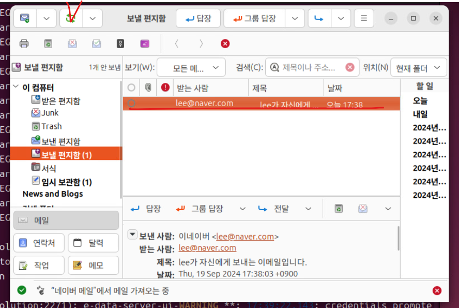Image resolution: width=459 pixels, height=308 pixels.
Task: Switch to 작업 view
Action: 39,265
